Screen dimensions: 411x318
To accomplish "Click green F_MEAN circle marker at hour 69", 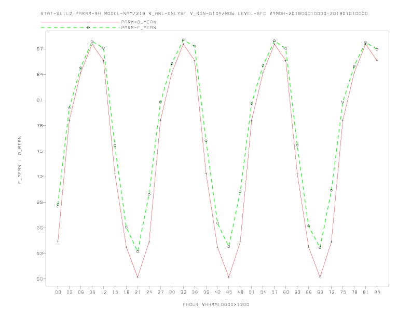I will coord(320,247).
